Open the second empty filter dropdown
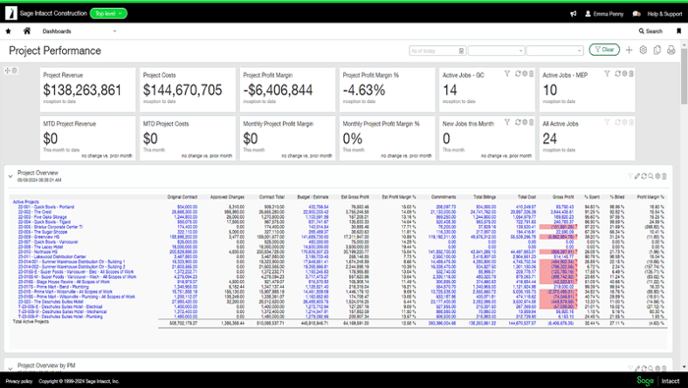The image size is (688, 388). [x=554, y=51]
